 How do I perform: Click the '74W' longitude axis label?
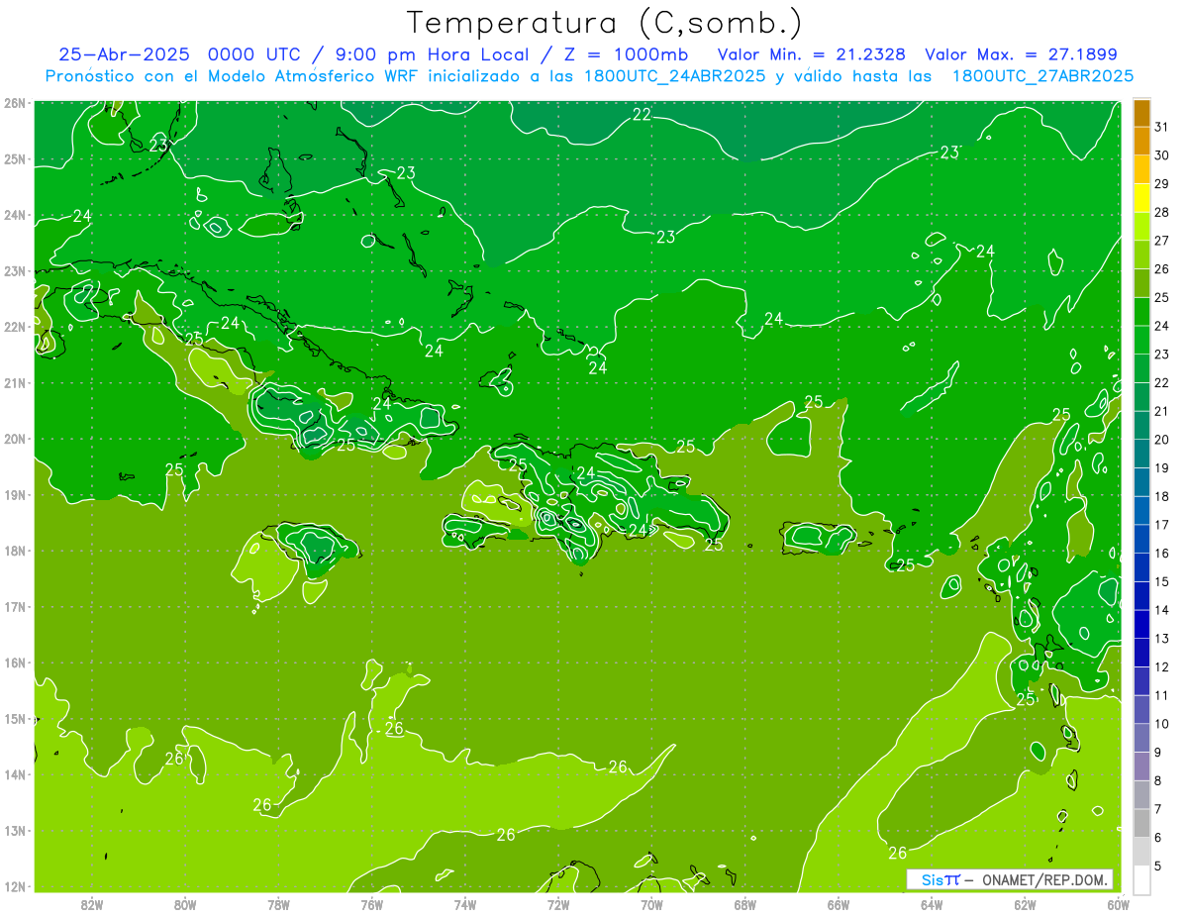click(465, 904)
